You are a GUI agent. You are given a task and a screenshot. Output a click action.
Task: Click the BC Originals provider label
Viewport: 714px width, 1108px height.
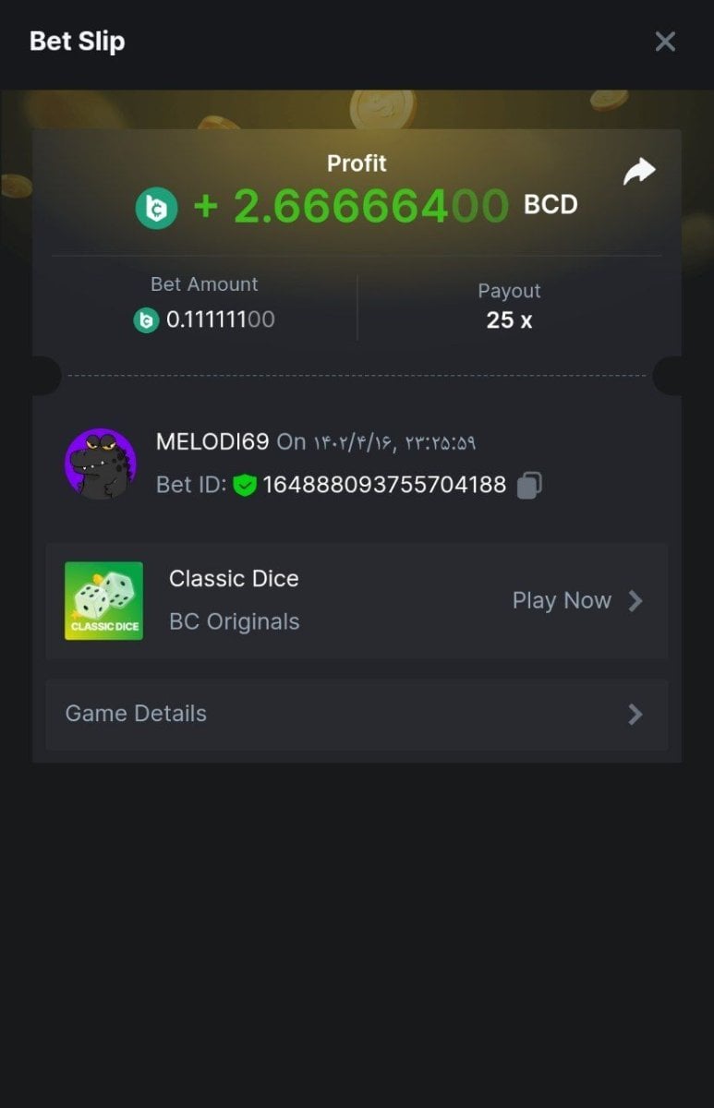tap(235, 622)
